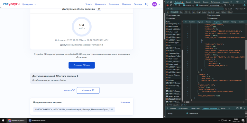This screenshot has height=123, width=247.
Task: Switch to the Console DevTools tab
Action: click(188, 2)
